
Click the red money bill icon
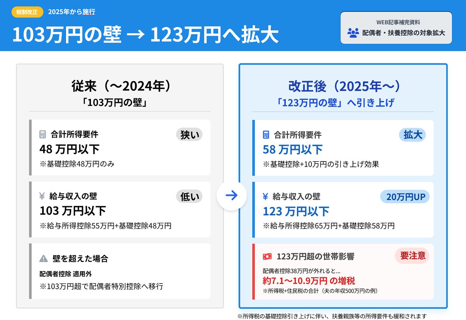267,256
